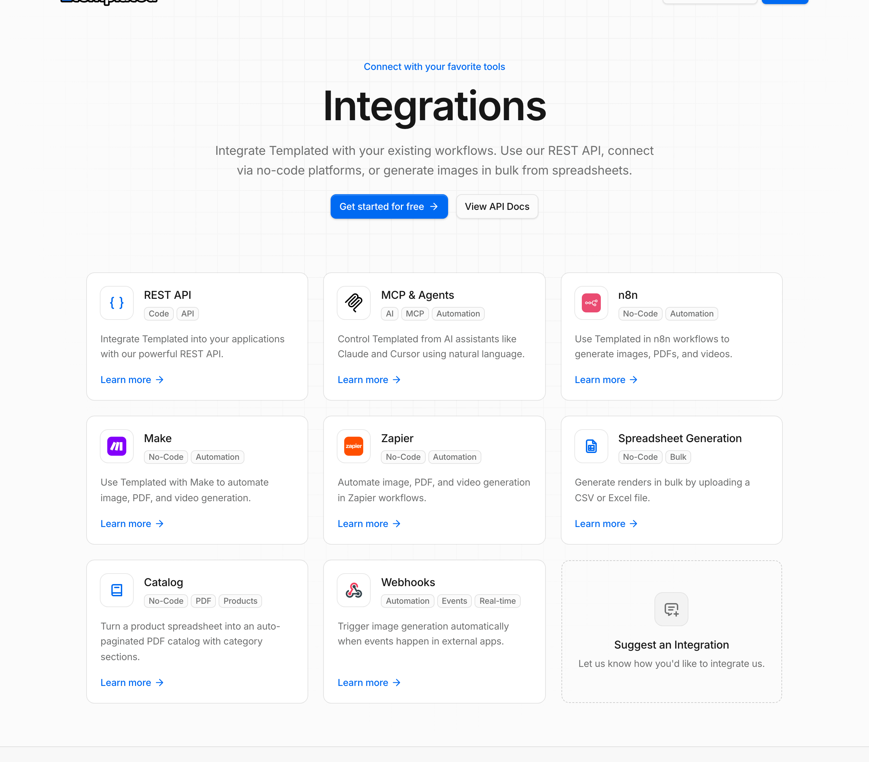Click the Make card title
The width and height of the screenshot is (869, 762).
pyautogui.click(x=158, y=438)
